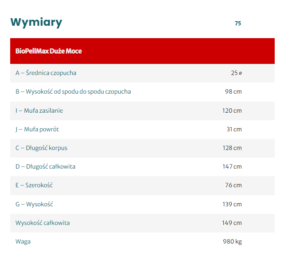This screenshot has width=284, height=260.
Task: Select the 98 cm value
Action: pos(233,92)
